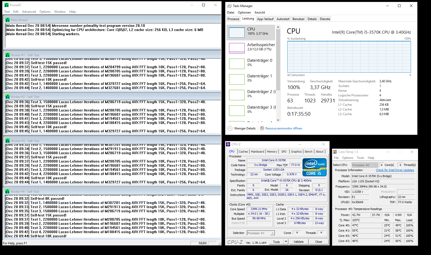Switch to the Graphics tab in CPU-Z
This screenshot has height=255, width=431.
(x=296, y=152)
